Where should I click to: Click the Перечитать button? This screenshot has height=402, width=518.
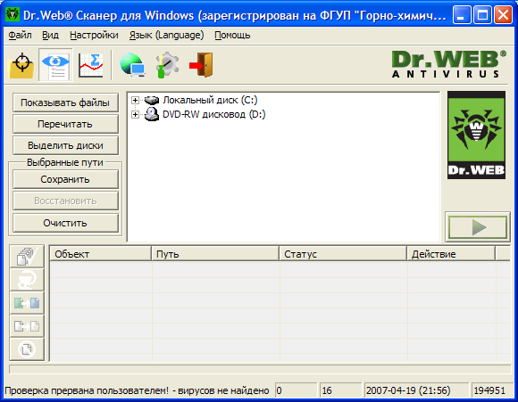click(65, 124)
